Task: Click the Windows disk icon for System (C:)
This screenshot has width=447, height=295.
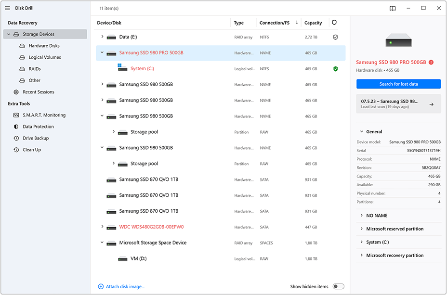Action: (x=122, y=68)
